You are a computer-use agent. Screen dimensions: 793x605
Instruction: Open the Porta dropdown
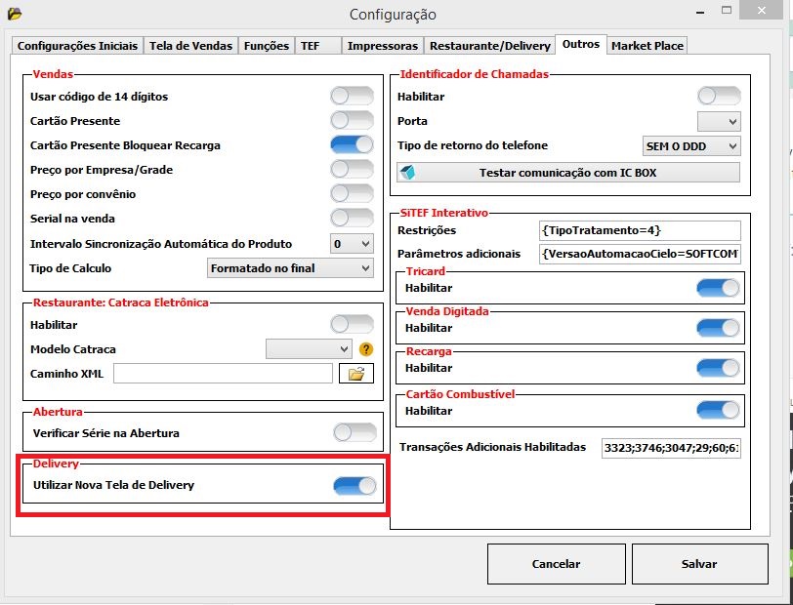[x=719, y=121]
